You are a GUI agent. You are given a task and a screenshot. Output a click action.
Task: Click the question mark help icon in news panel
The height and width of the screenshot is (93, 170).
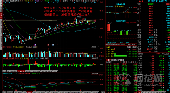tap(122, 62)
